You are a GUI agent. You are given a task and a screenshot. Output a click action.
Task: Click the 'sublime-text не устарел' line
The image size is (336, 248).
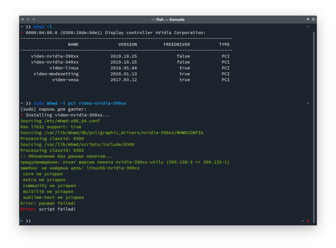[x=53, y=197]
